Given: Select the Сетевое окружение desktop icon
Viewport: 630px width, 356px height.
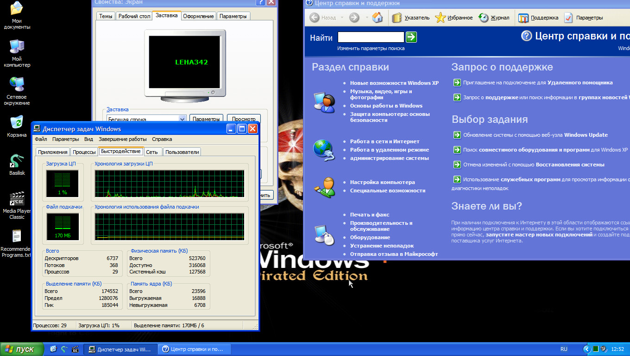Looking at the screenshot, I should point(17,92).
